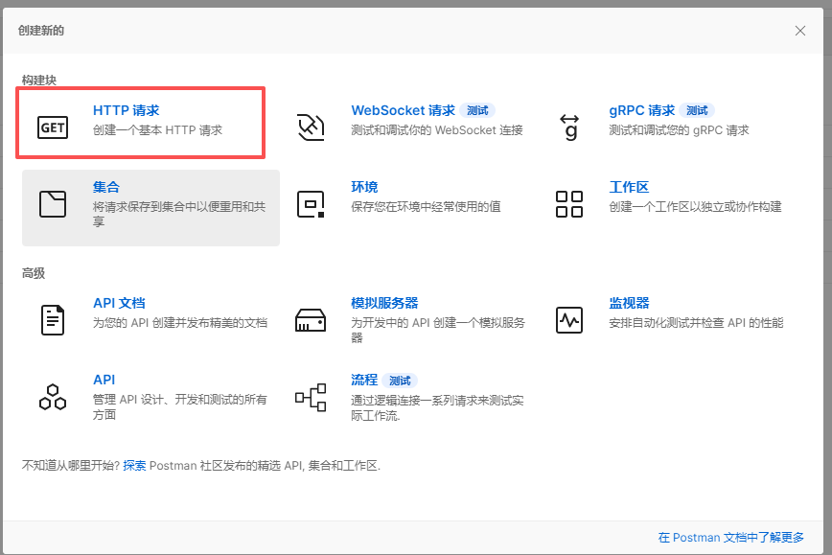Open the 模拟服务器 link

pyautogui.click(x=384, y=303)
